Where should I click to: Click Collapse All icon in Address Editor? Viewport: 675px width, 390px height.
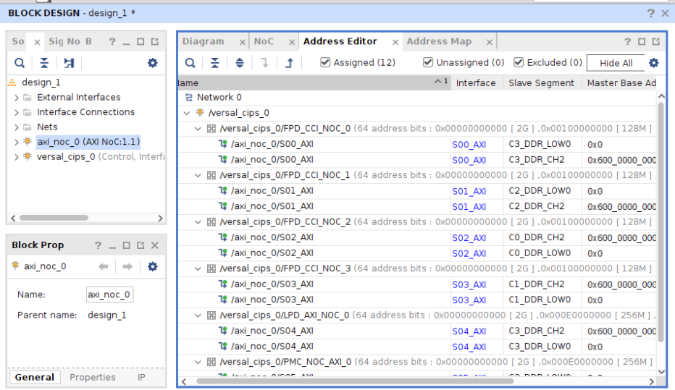(215, 63)
